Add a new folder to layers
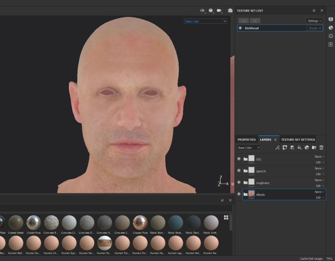The image size is (335, 261). point(314,148)
